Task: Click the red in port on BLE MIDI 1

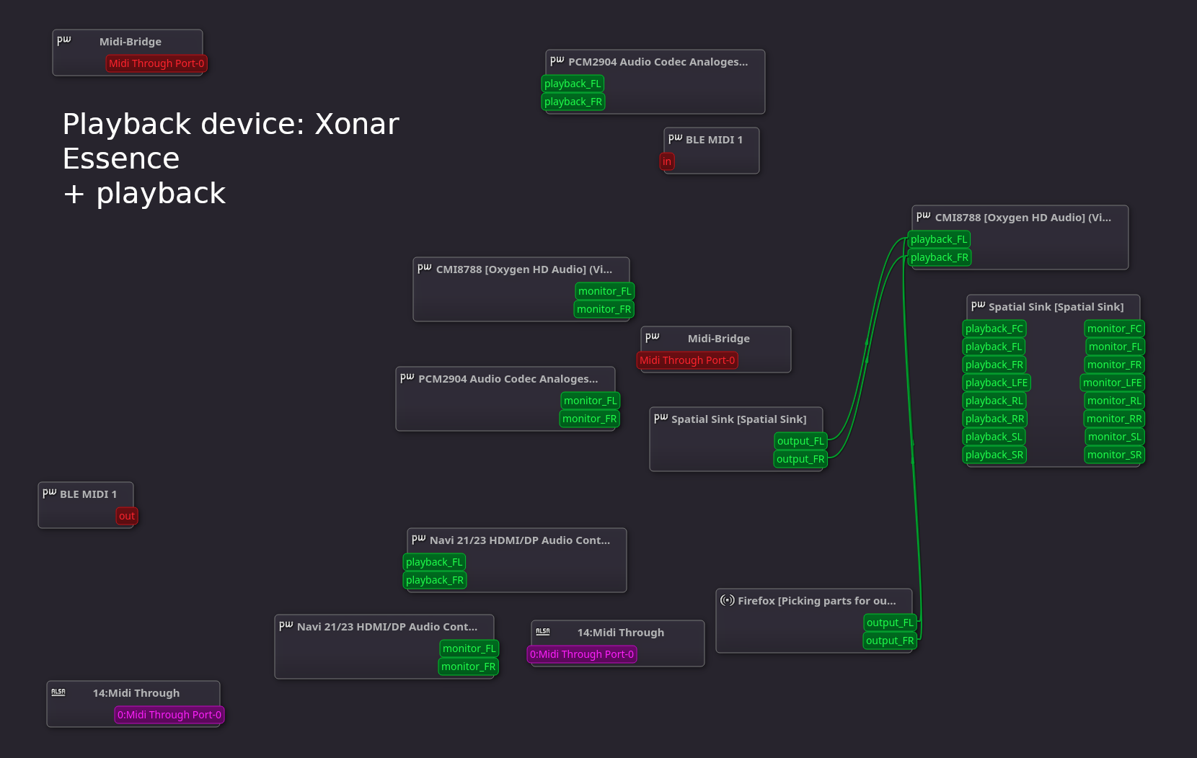Action: tap(666, 161)
